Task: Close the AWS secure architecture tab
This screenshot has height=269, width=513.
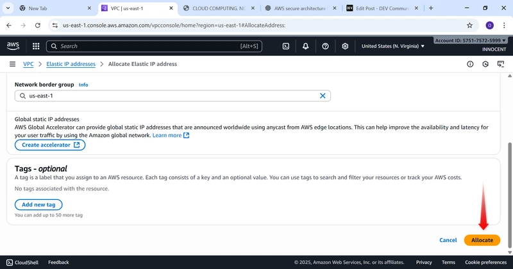Action: (x=334, y=8)
